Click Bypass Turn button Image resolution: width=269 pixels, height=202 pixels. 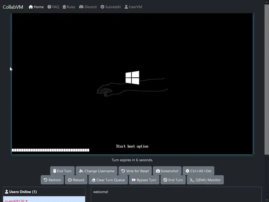[144, 180]
